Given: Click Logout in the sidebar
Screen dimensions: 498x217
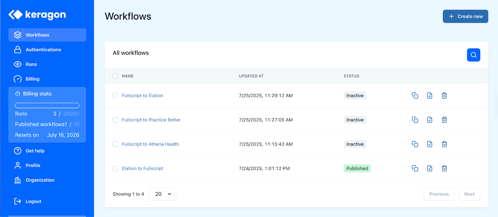Looking at the screenshot, I should tap(47, 201).
